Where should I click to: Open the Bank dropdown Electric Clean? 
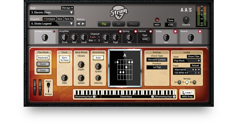(x=52, y=13)
